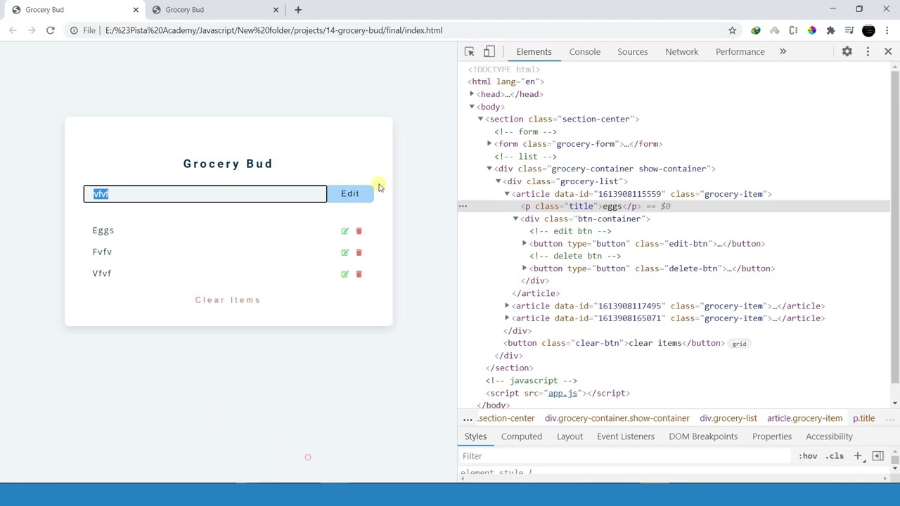The width and height of the screenshot is (900, 506).
Task: Click the browser address bar URL
Action: coord(274,30)
